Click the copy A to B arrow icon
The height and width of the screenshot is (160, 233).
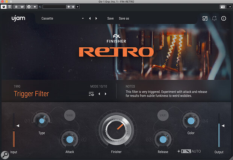[35, 7]
